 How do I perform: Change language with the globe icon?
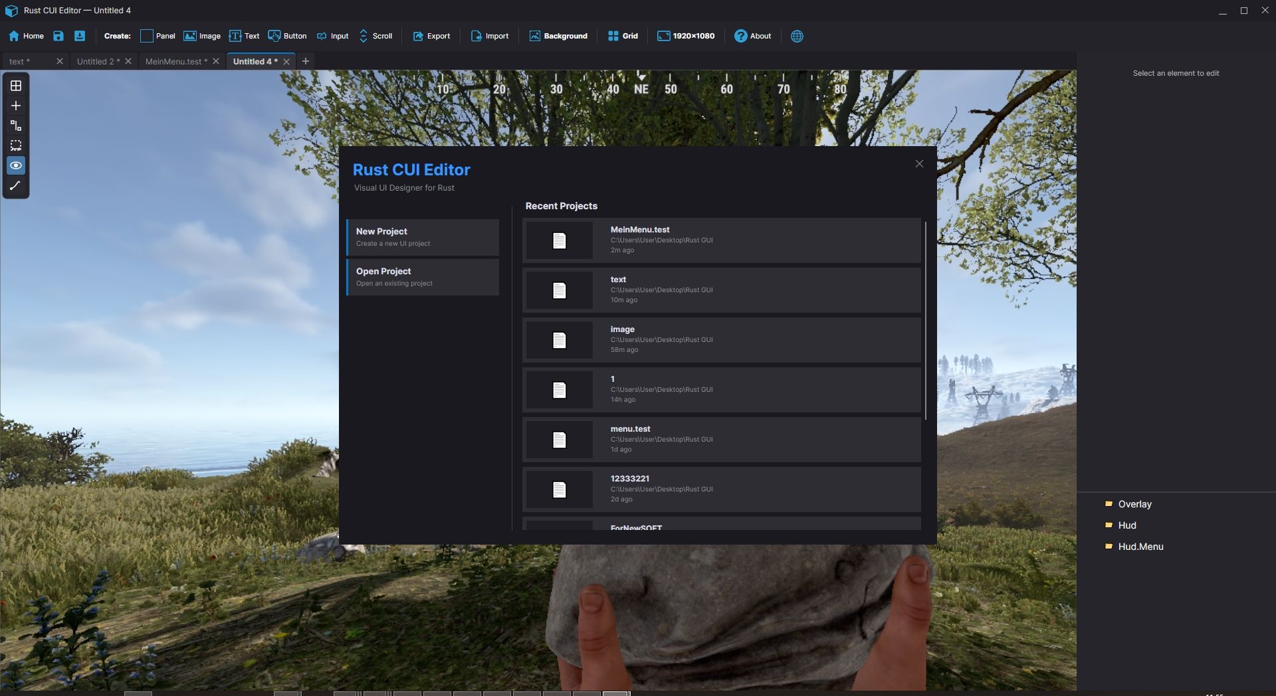(796, 37)
